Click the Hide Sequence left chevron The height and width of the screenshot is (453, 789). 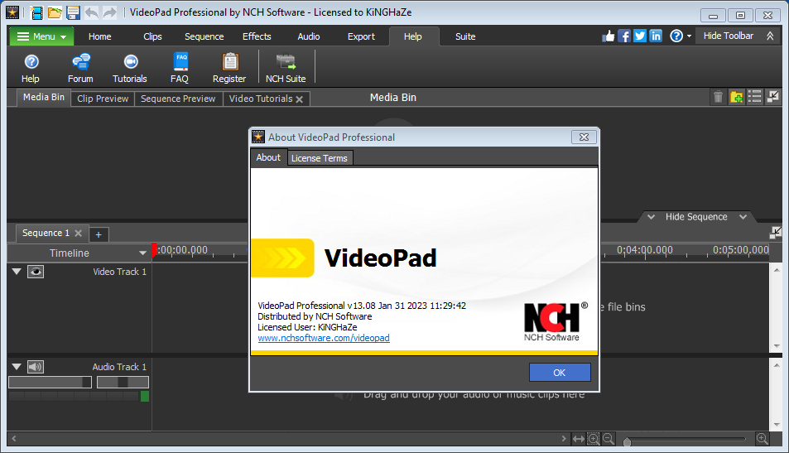[651, 217]
